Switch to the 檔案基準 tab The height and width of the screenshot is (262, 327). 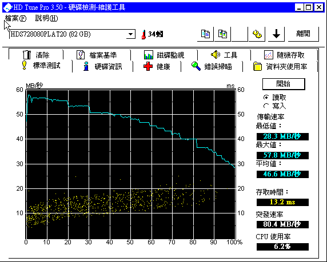pyautogui.click(x=97, y=55)
